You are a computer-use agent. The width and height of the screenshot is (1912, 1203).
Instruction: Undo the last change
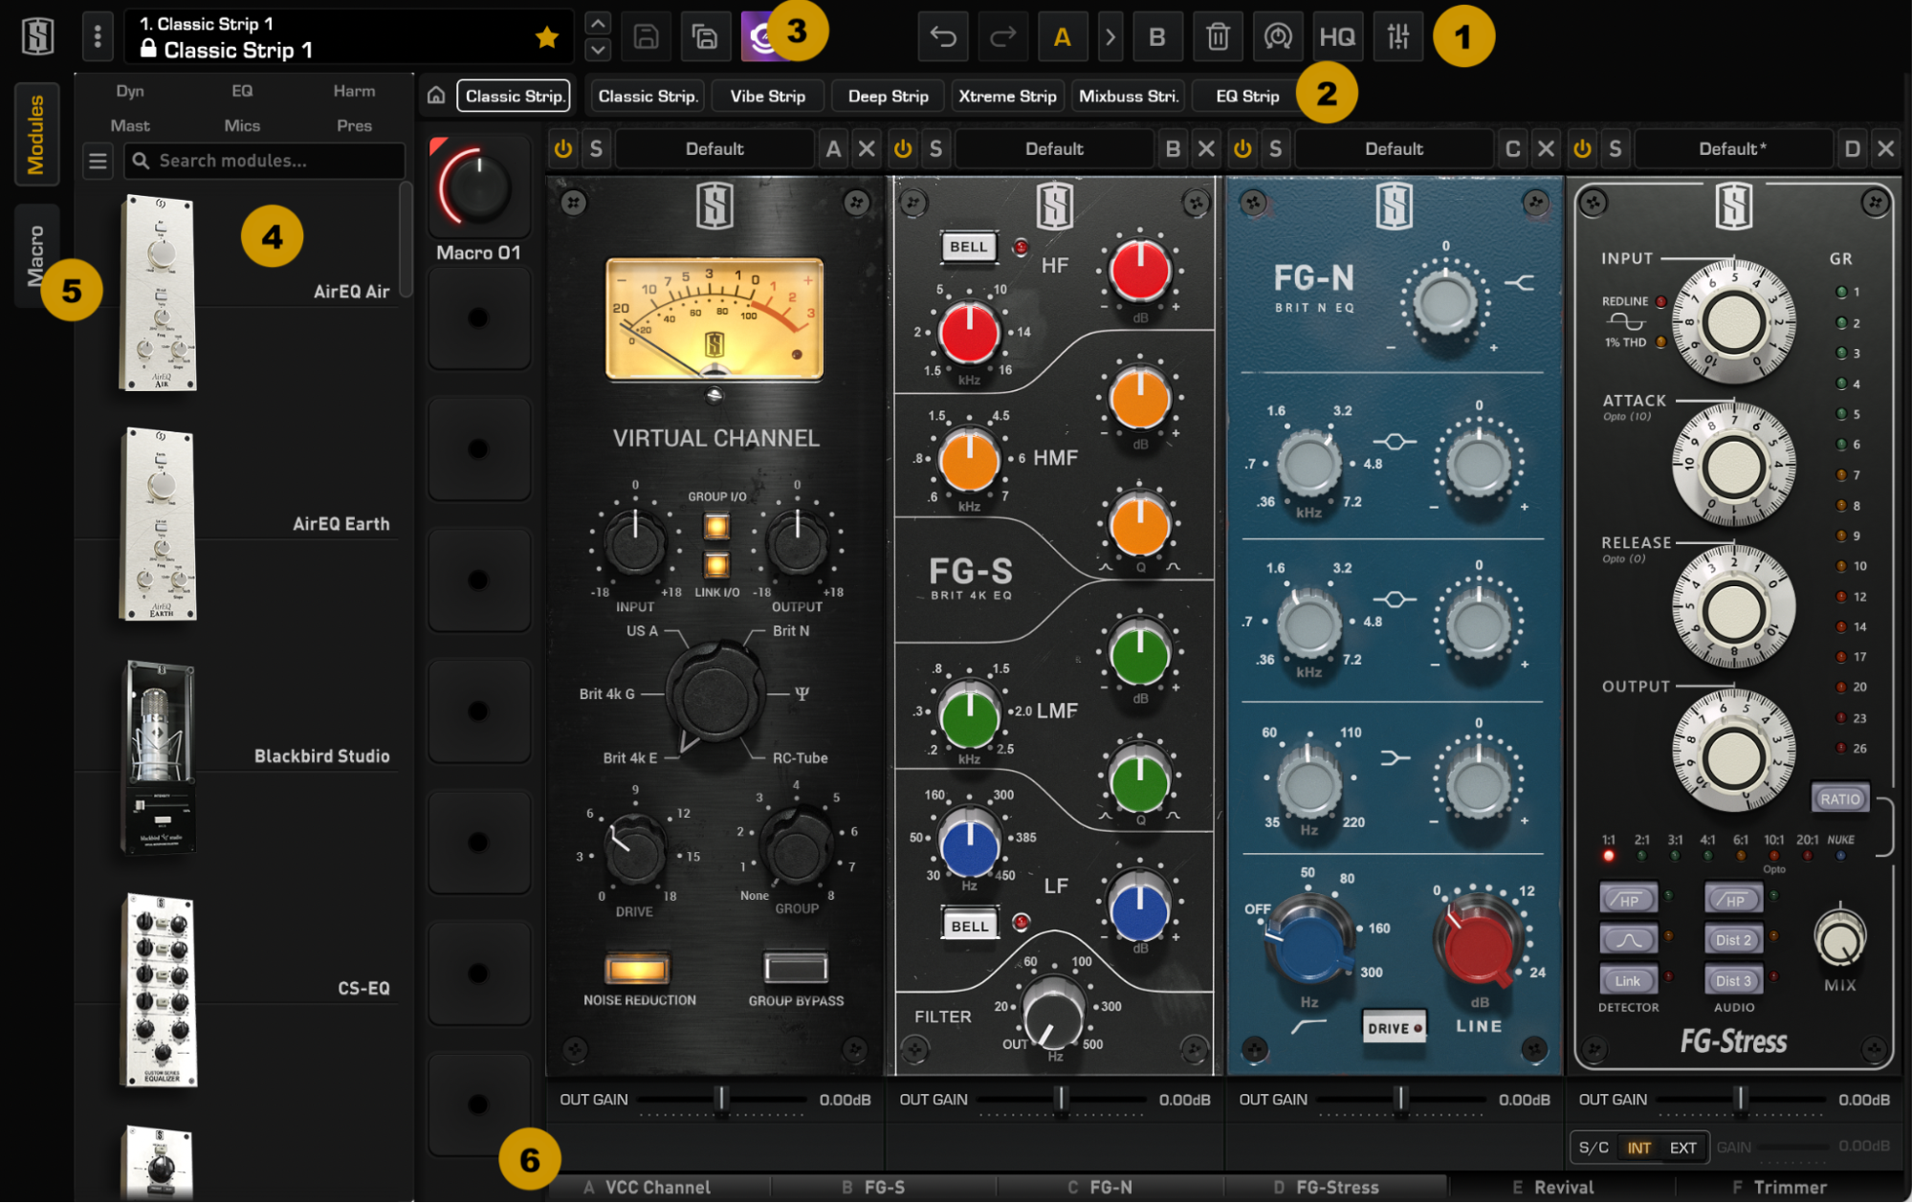click(943, 37)
